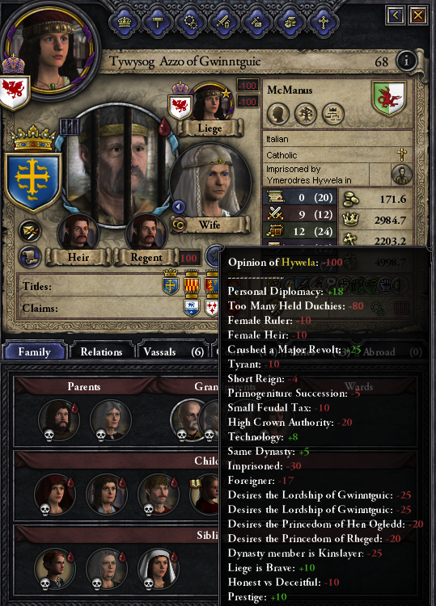
Task: Open the Council icon with the hammer
Action: [158, 23]
